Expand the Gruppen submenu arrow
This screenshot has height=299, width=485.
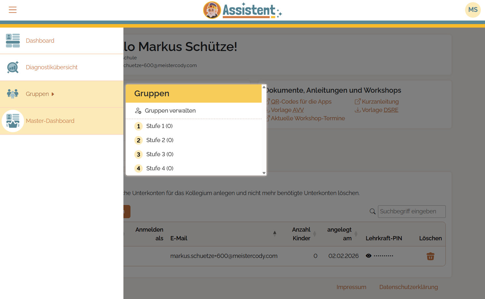pos(53,94)
